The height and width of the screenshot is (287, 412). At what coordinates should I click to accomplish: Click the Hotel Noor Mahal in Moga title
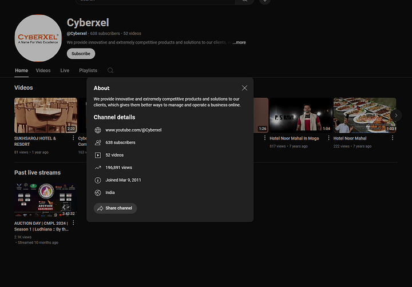pos(294,138)
